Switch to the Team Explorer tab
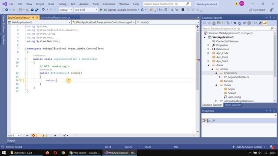The height and width of the screenshot is (156, 278). point(233,105)
